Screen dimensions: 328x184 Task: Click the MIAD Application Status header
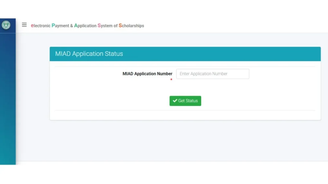[89, 54]
